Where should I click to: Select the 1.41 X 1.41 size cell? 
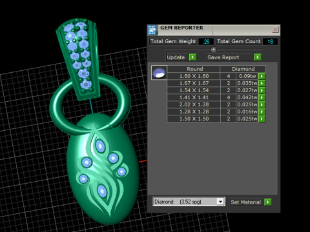(x=194, y=97)
